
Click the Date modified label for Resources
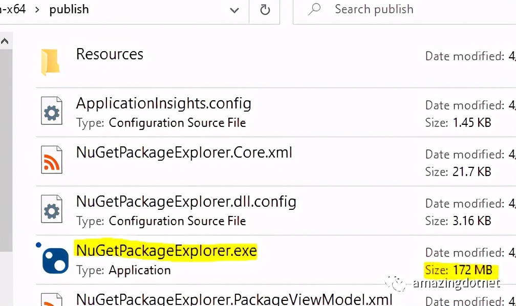pos(464,56)
